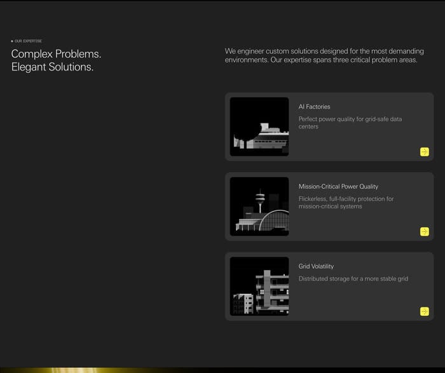Select the AI Factories card title
This screenshot has height=373, width=445.
[314, 107]
